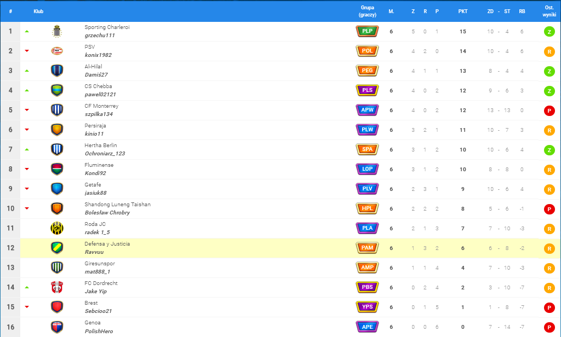Screen dimensions: 561x337
Task: Open player profile Bolesław Chrobry
Action: coord(107,213)
